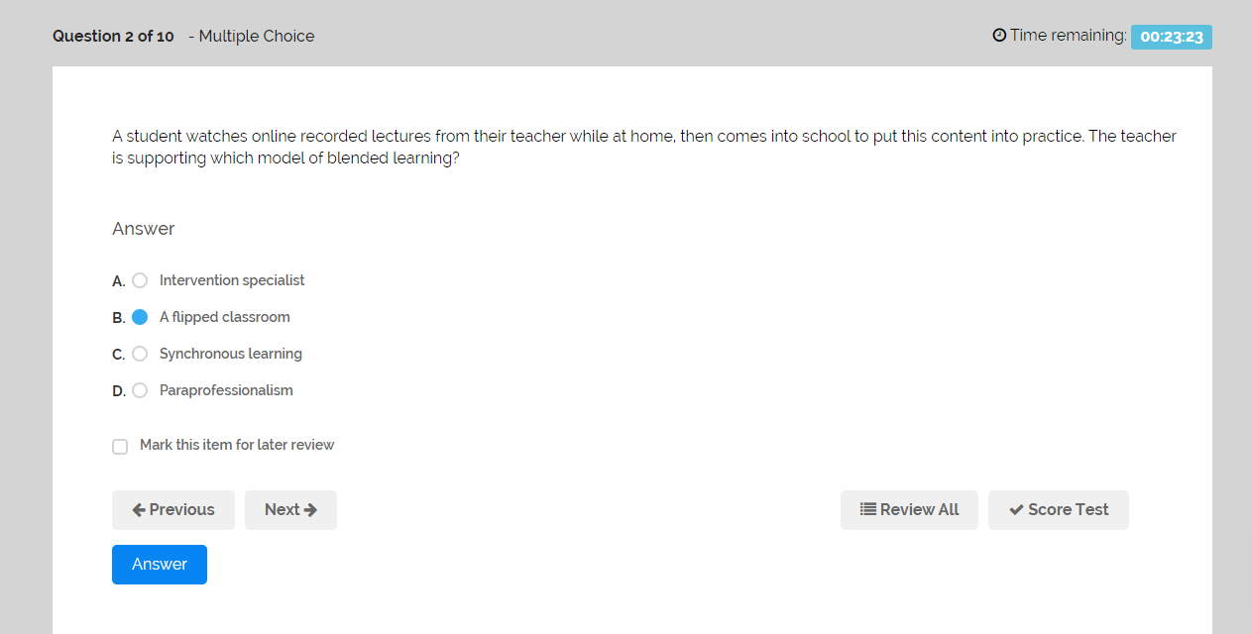The image size is (1251, 634).
Task: Submit with the blue Answer button
Action: tap(160, 565)
